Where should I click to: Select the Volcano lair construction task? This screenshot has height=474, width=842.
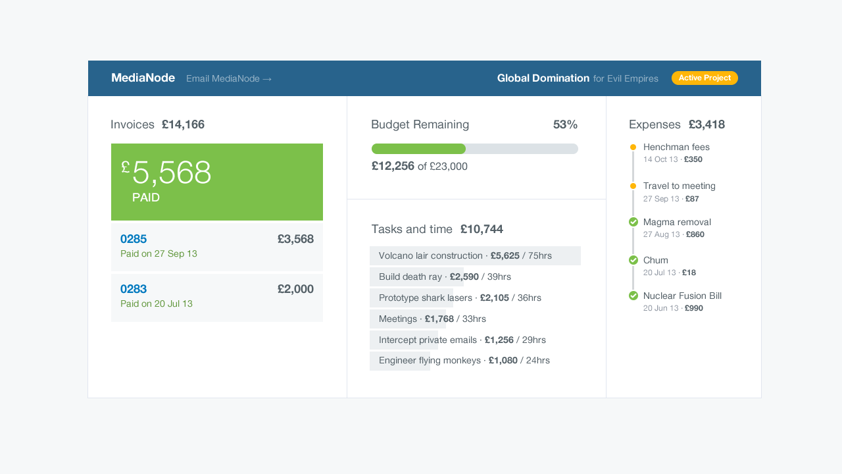pos(465,256)
